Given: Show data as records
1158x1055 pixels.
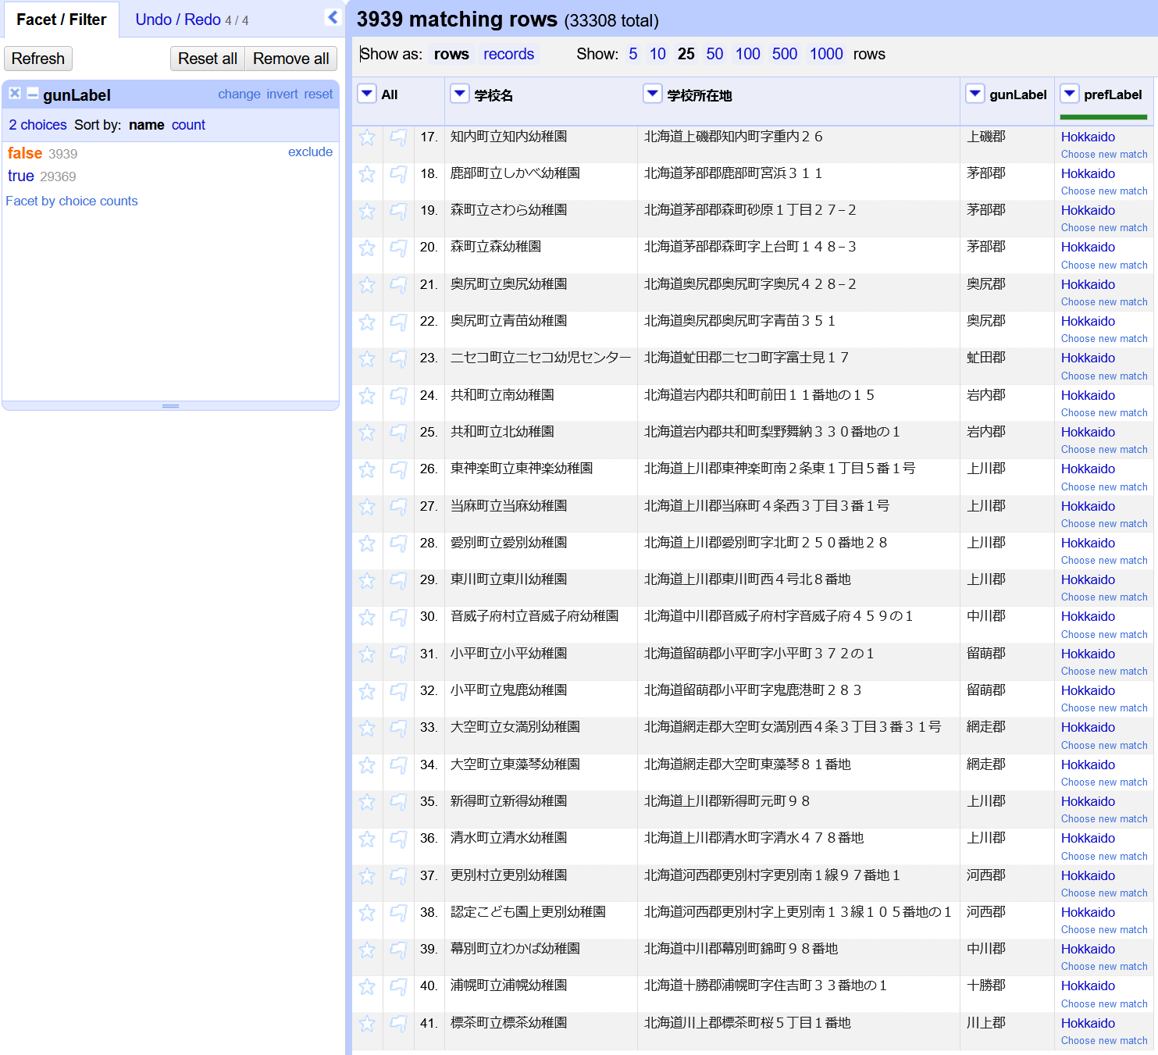Looking at the screenshot, I should pyautogui.click(x=508, y=54).
